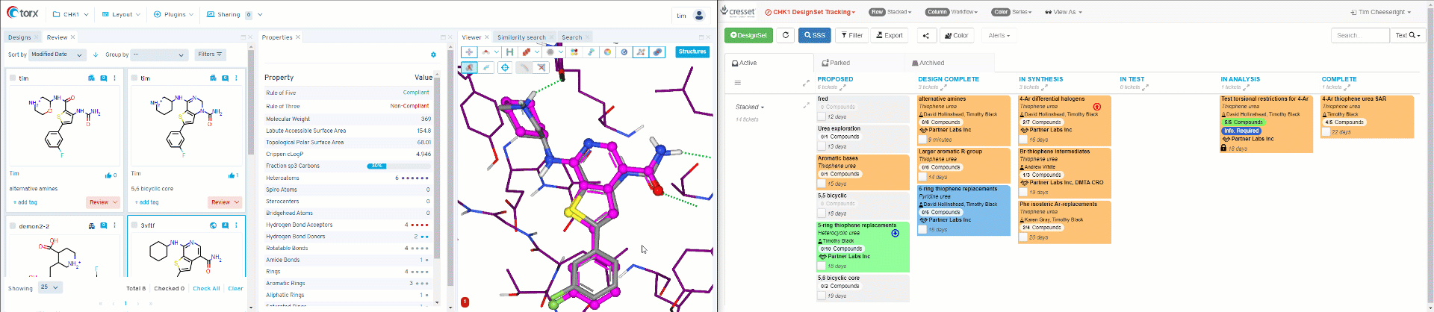Open more options on first tim card
Image resolution: width=1434 pixels, height=312 pixels.
click(x=114, y=78)
